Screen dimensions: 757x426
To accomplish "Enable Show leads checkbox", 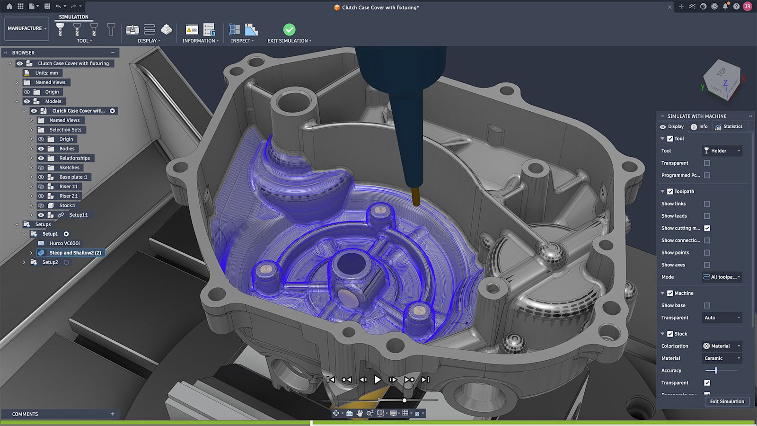I will 707,216.
